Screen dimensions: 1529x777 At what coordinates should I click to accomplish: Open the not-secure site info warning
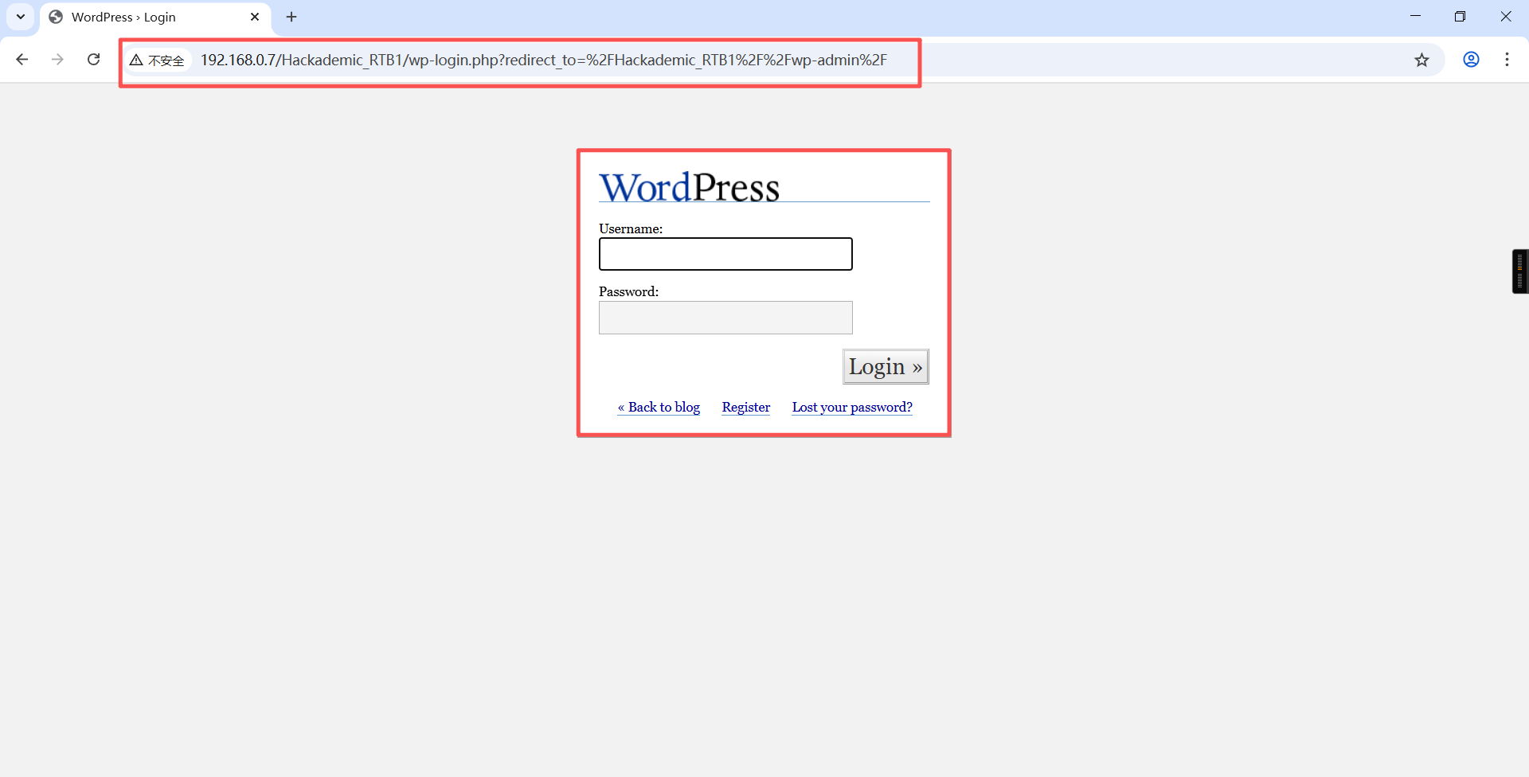click(x=158, y=60)
